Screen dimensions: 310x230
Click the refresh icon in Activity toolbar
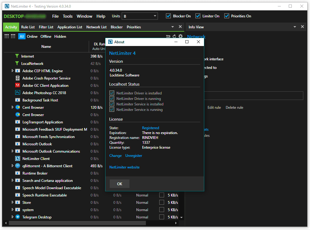click(x=174, y=37)
